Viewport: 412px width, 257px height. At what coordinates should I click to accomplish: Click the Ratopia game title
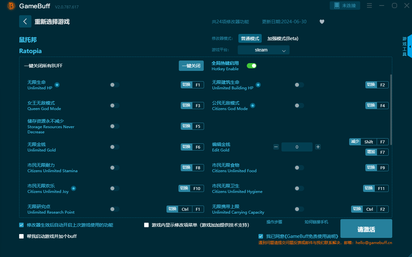coord(30,51)
